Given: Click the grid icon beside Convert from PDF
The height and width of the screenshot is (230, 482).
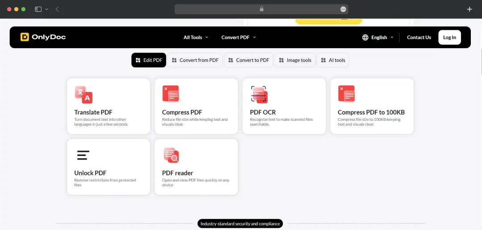Looking at the screenshot, I should click(x=175, y=60).
